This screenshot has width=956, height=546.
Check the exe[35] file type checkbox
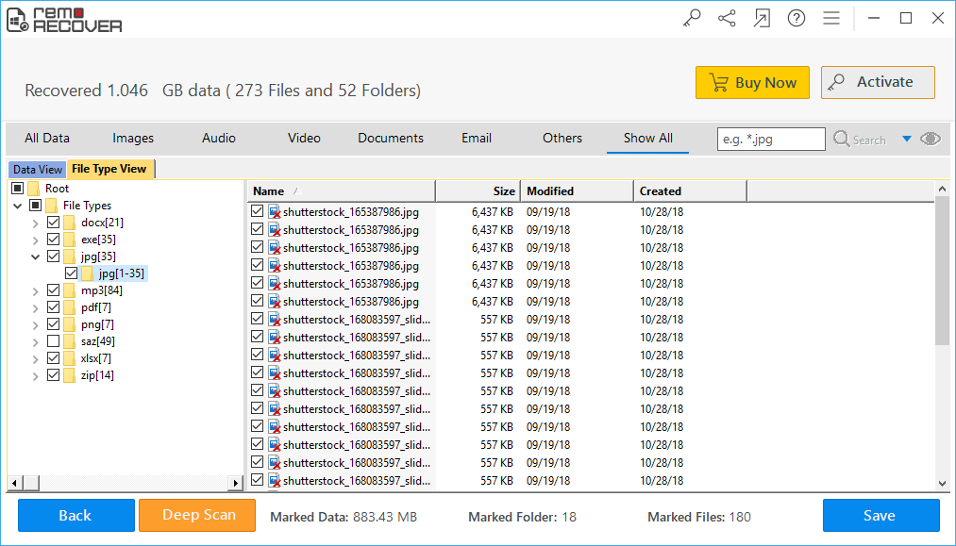(x=53, y=239)
